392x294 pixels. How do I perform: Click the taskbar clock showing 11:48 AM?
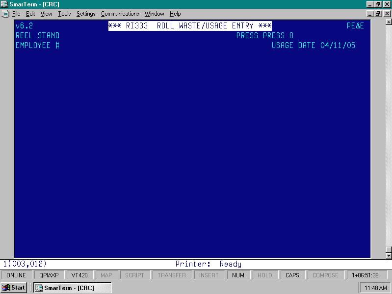[x=375, y=288]
